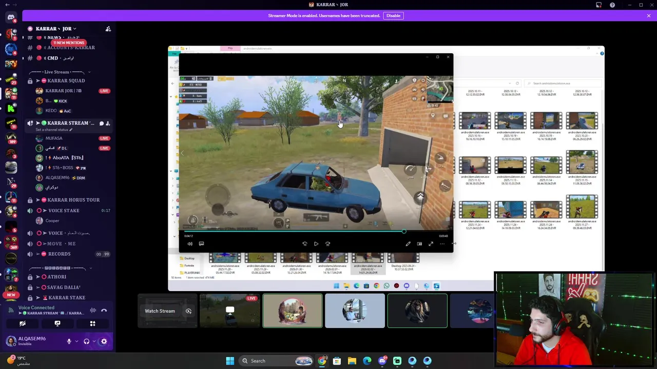Select user Cooper in VOICE STAKE
The height and width of the screenshot is (369, 657).
pyautogui.click(x=69, y=221)
